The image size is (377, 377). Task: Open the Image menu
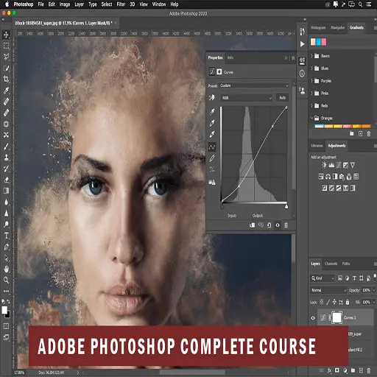[65, 4]
